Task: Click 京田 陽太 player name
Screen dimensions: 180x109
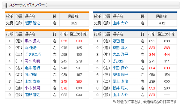Action: click(120, 48)
